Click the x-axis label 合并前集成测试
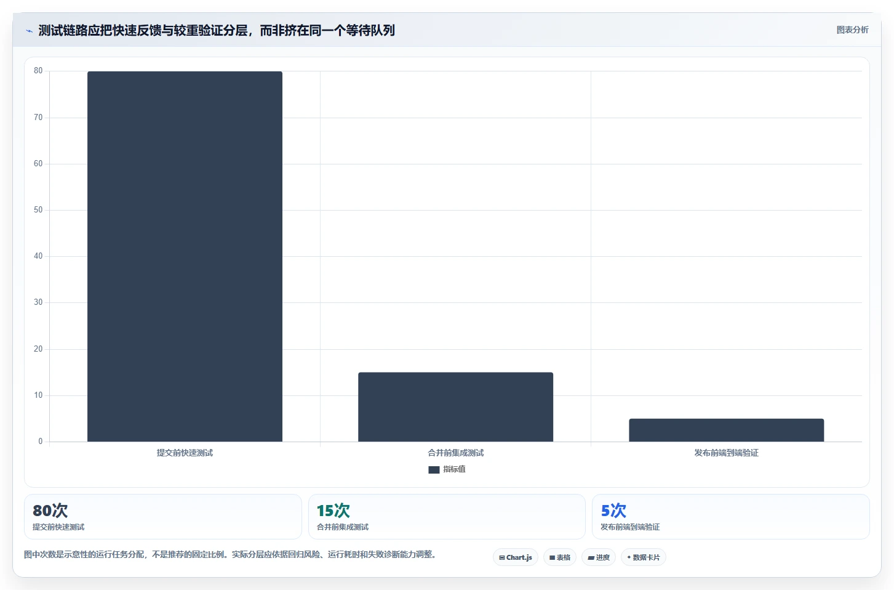894x590 pixels. click(456, 453)
